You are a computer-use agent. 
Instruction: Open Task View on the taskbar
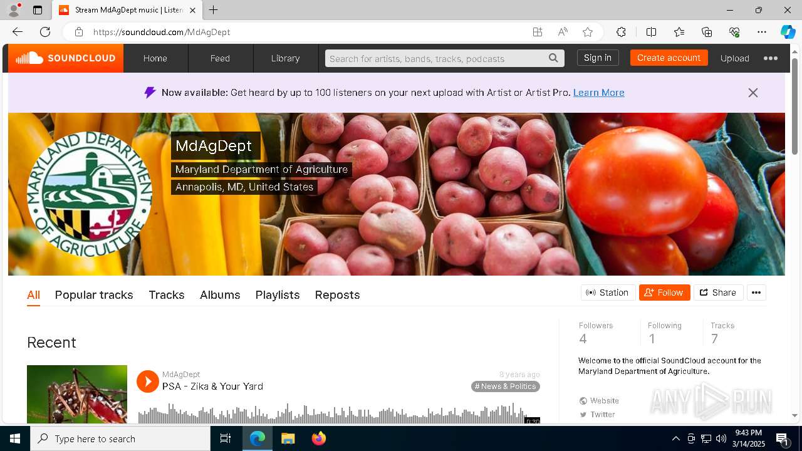point(226,438)
